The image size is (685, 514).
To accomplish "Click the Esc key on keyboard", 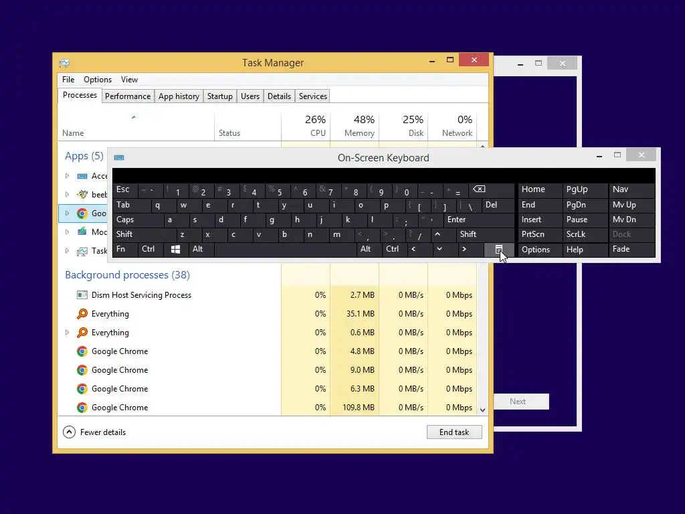I will pyautogui.click(x=125, y=189).
